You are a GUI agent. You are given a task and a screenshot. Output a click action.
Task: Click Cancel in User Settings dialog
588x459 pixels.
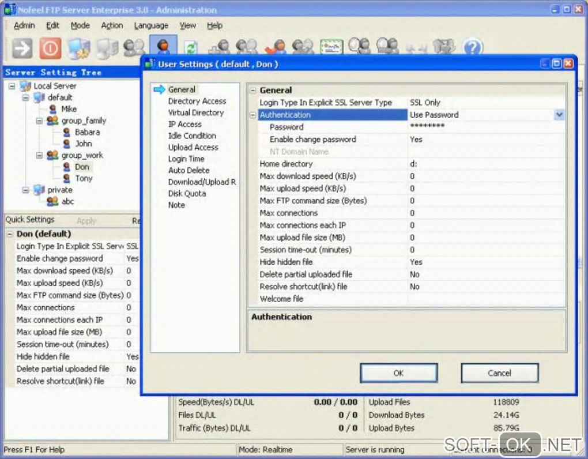click(499, 373)
